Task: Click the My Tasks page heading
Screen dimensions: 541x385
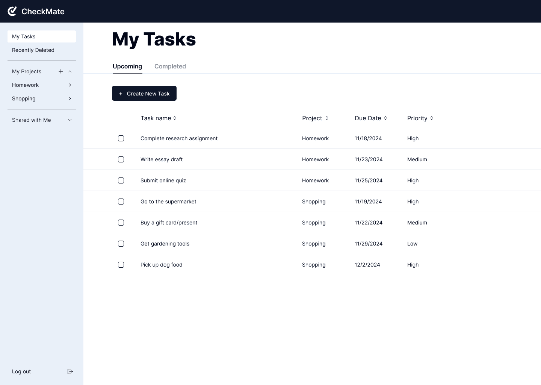Action: click(x=154, y=39)
